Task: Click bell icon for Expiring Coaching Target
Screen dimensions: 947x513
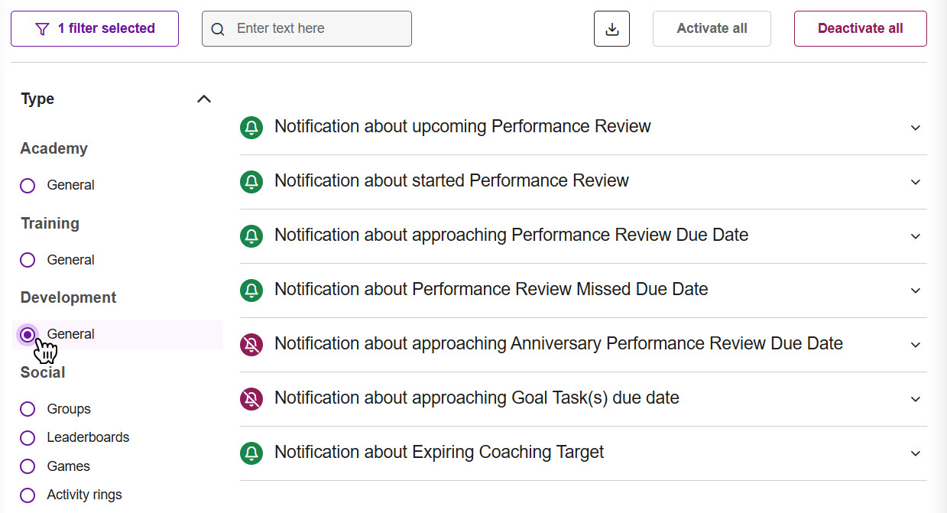Action: 251,453
